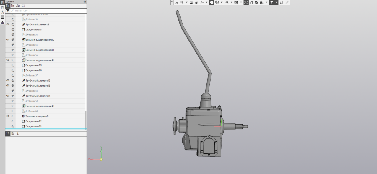Open the fx variables panel in left sidebar
Viewport: 377px width, 174px height.
click(x=3, y=12)
